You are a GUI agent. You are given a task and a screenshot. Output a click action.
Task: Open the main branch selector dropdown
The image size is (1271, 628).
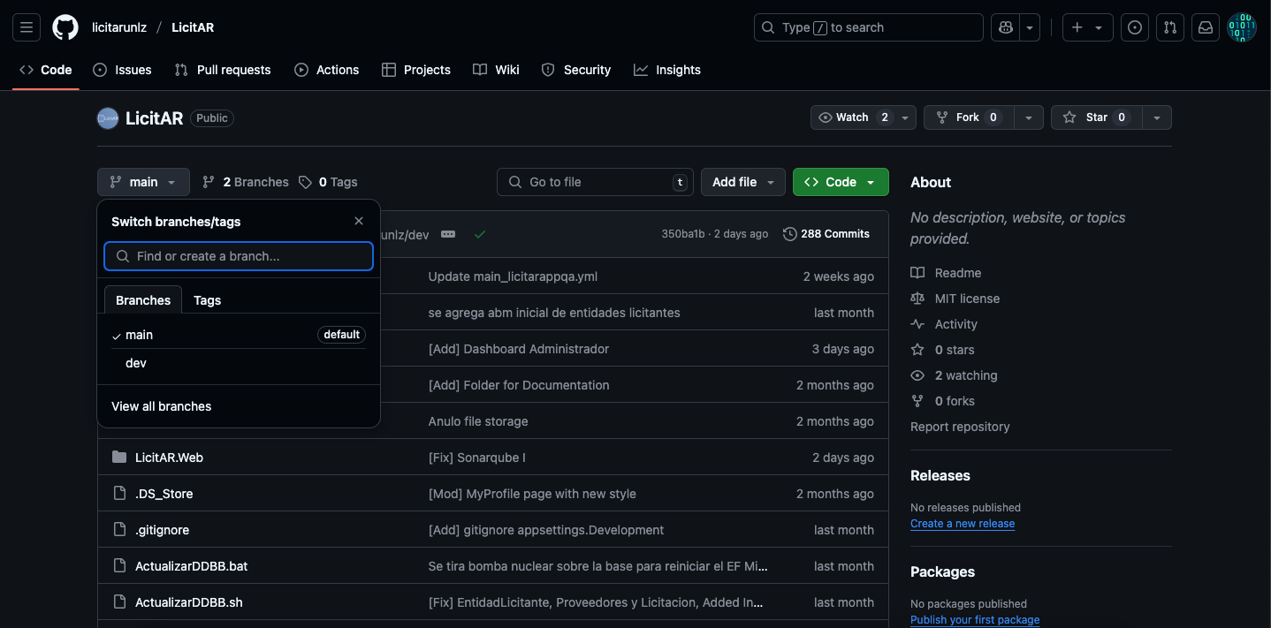point(143,182)
